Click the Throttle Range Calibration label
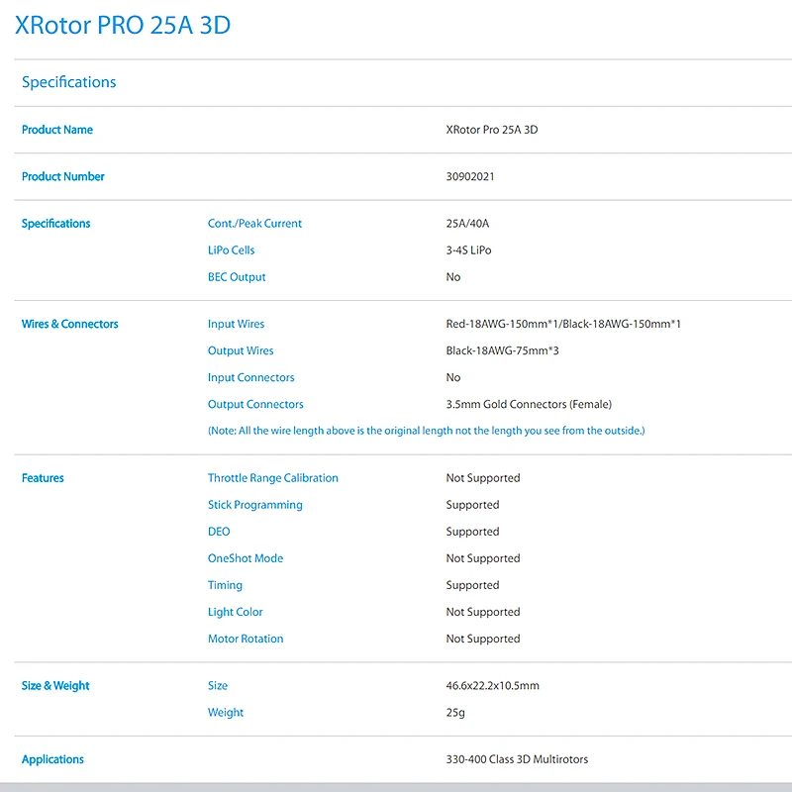792x792 pixels. point(273,478)
